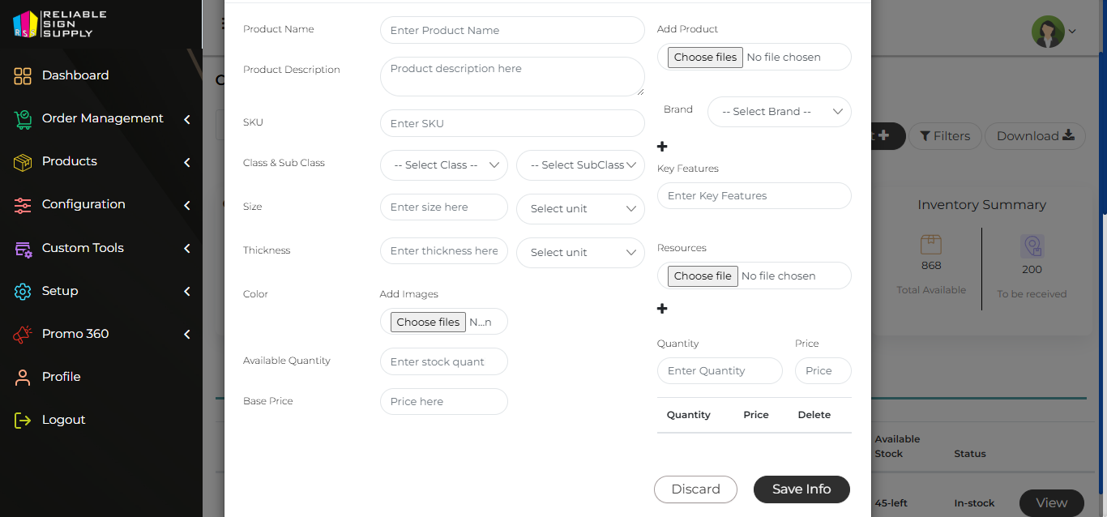
Task: Click the Promo 360 megaphone icon
Action: click(x=23, y=334)
